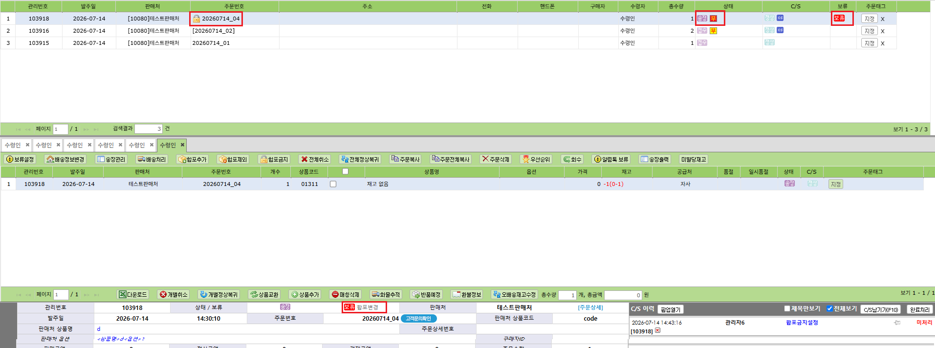Click the 합포변경 text next to hold badge
Image resolution: width=935 pixels, height=348 pixels.
coord(368,307)
